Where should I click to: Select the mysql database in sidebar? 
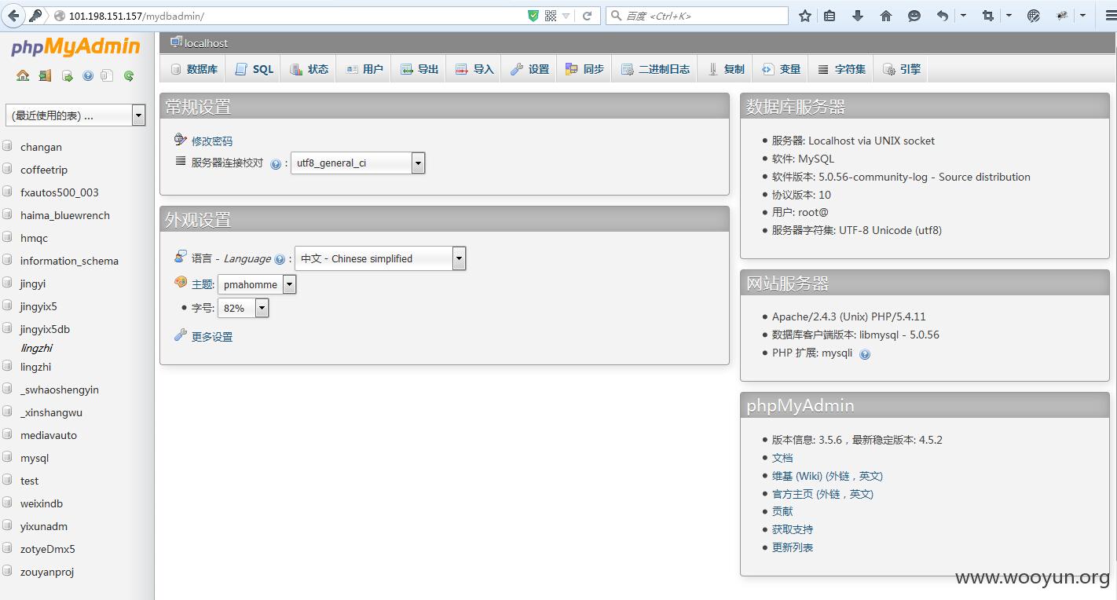pyautogui.click(x=35, y=458)
